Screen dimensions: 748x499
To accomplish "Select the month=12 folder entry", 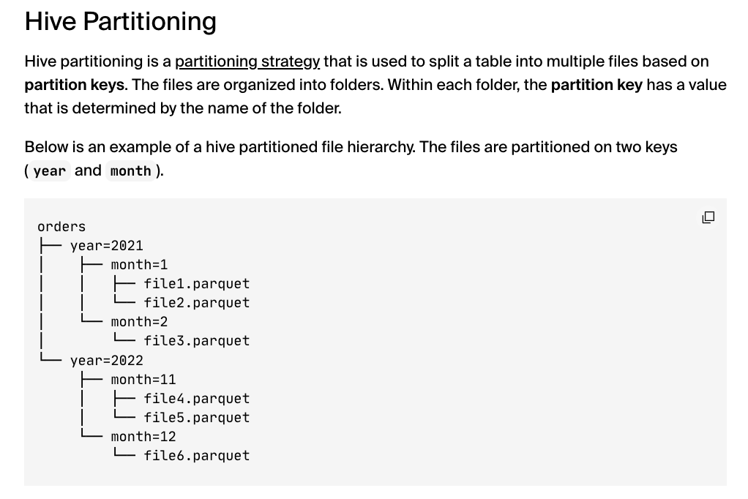I will [x=143, y=437].
